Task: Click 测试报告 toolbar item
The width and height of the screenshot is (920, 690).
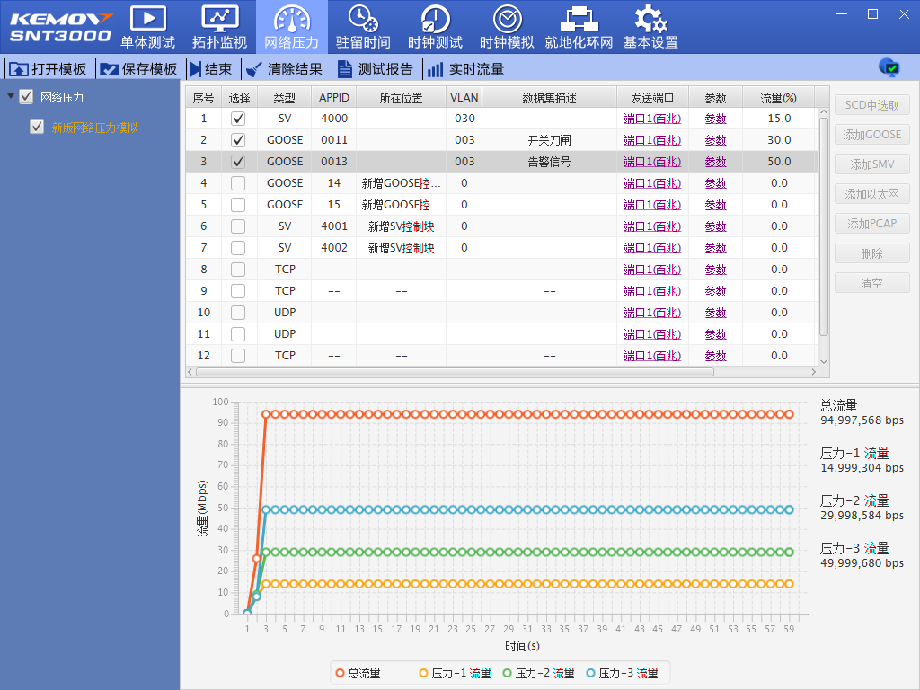Action: tap(376, 69)
